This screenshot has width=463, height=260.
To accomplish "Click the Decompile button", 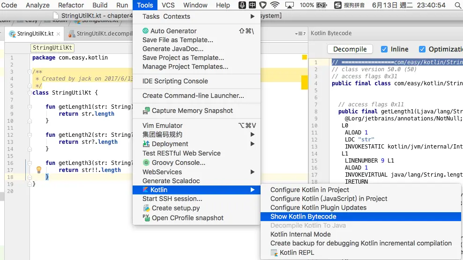I will [350, 49].
